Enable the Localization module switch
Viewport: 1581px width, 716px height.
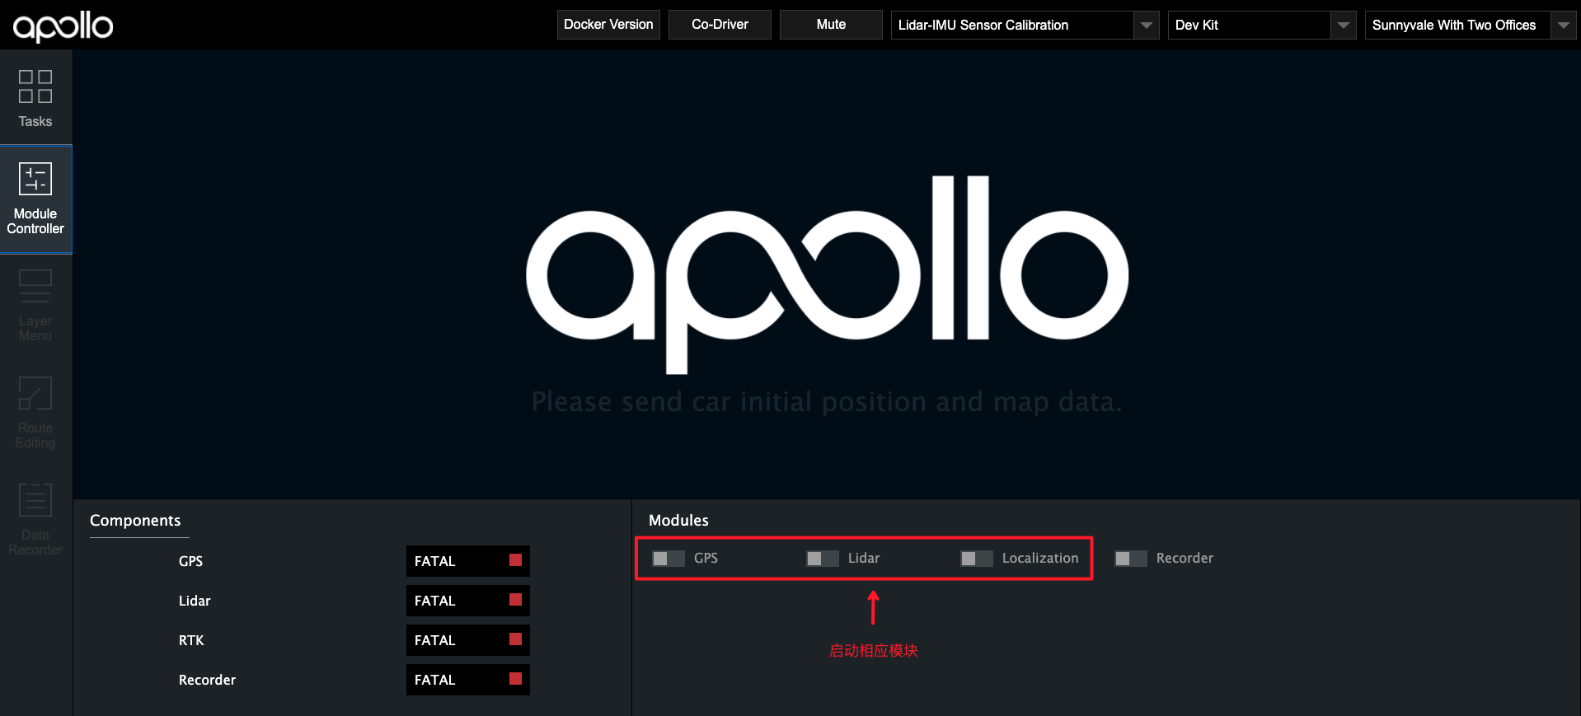click(x=977, y=559)
